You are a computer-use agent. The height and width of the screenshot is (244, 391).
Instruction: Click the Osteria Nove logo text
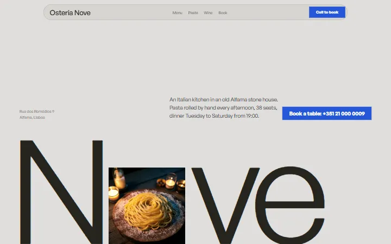pos(70,12)
